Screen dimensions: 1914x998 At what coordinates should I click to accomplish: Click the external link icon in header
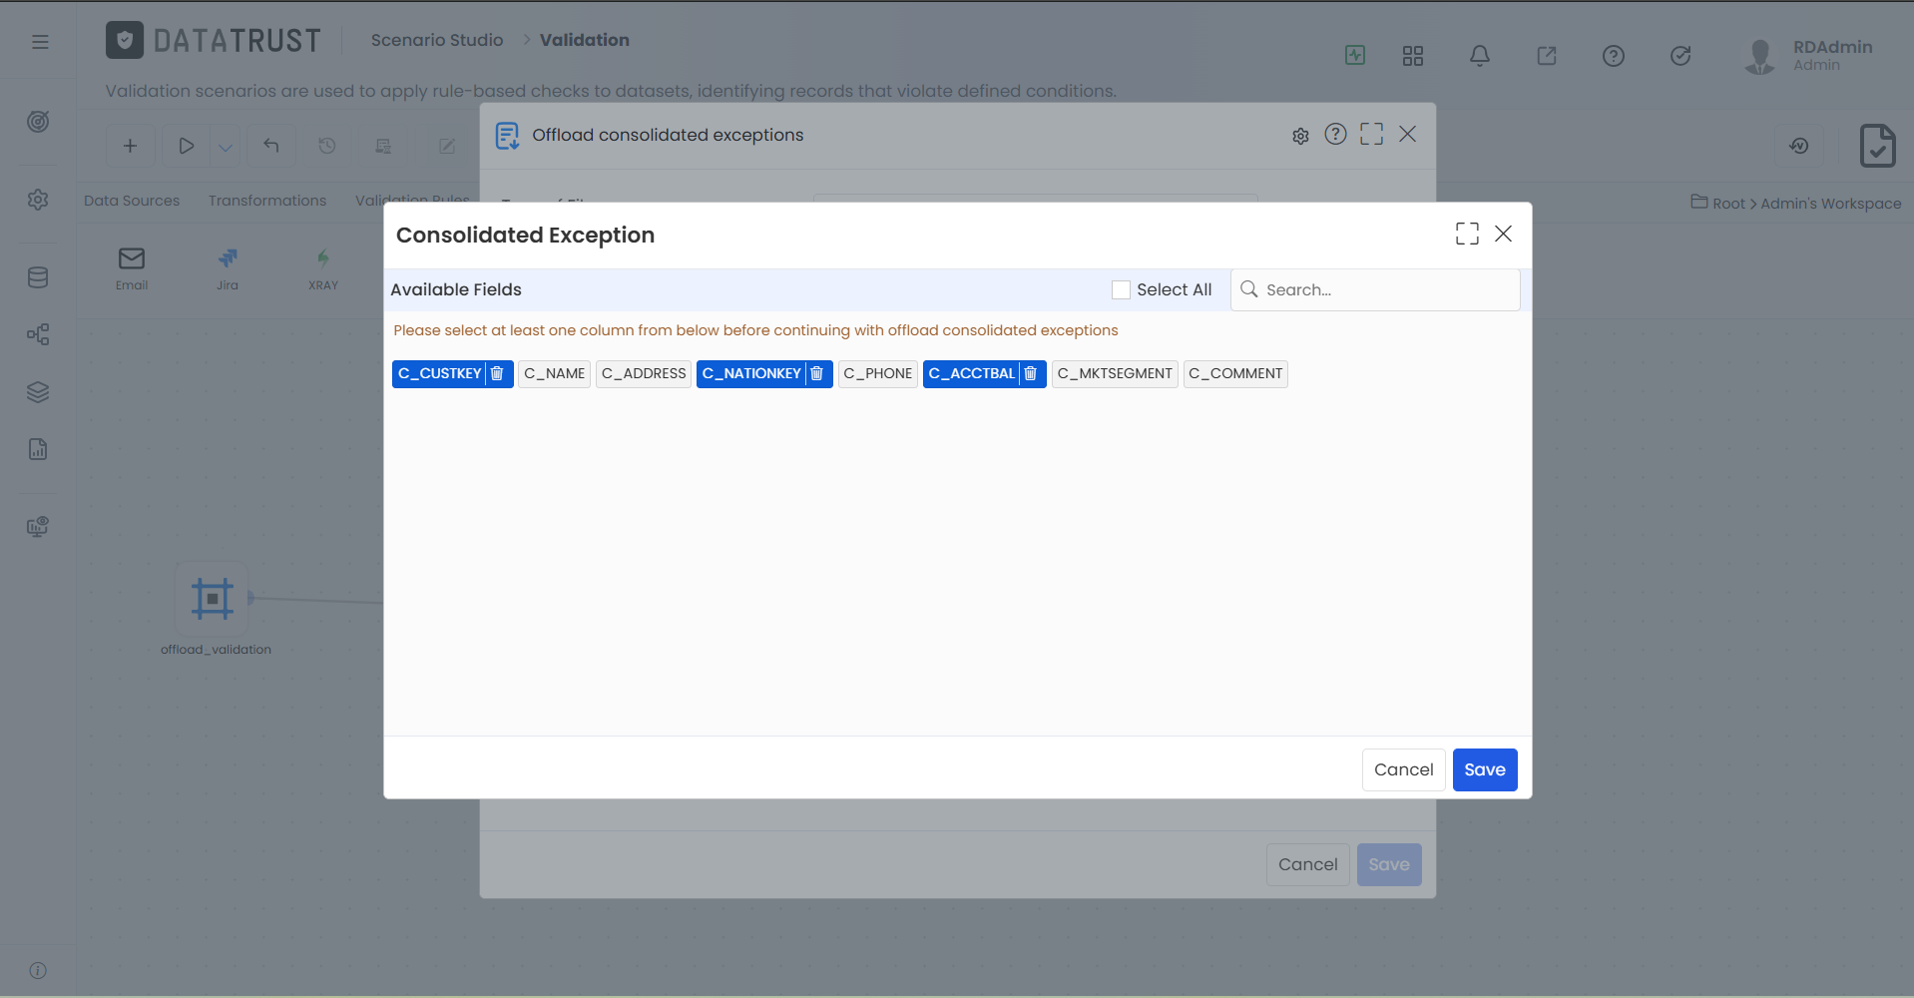1547,56
